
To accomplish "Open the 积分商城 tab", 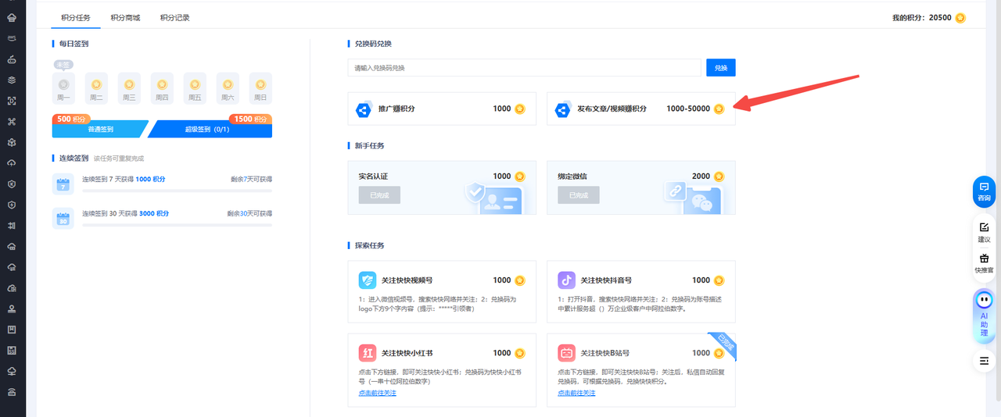I will coord(125,17).
